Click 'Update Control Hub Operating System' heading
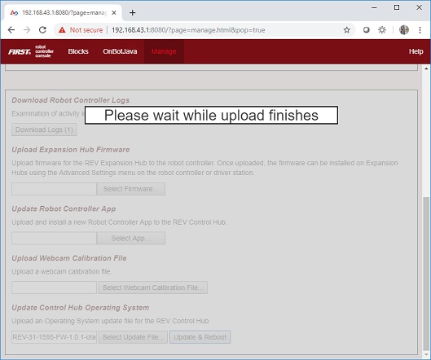This screenshot has height=360, width=431. coord(81,308)
